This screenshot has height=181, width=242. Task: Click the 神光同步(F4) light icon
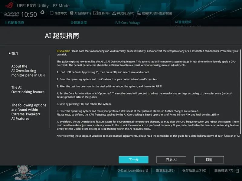[x=114, y=13]
